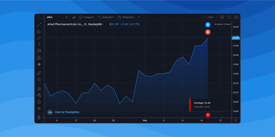The image size is (275, 137).
Task: Click the left arrow icon tool
Action: (39, 64)
